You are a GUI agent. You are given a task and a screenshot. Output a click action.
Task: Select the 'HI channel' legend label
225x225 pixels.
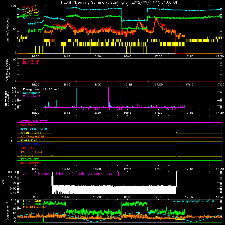[x=30, y=64]
